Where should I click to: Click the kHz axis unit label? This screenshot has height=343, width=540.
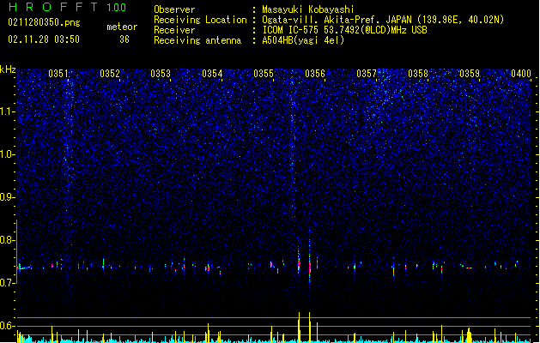coord(8,69)
